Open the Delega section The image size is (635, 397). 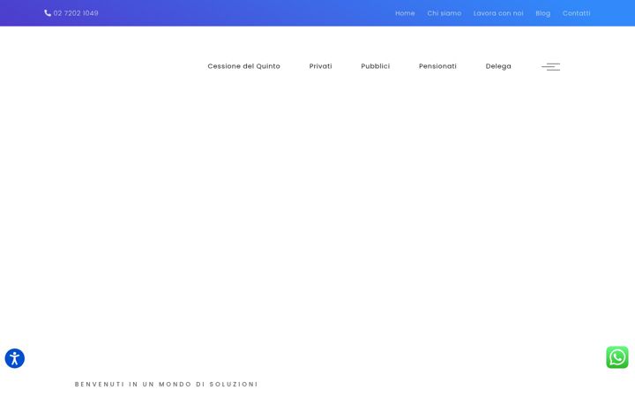pos(498,66)
